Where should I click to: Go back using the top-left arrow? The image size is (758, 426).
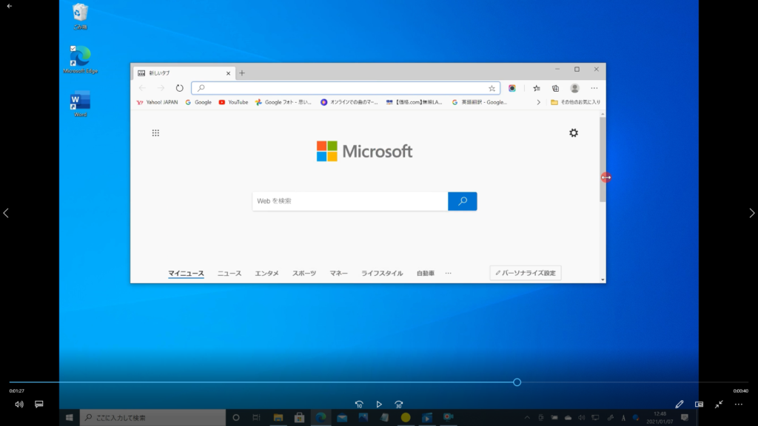[10, 6]
